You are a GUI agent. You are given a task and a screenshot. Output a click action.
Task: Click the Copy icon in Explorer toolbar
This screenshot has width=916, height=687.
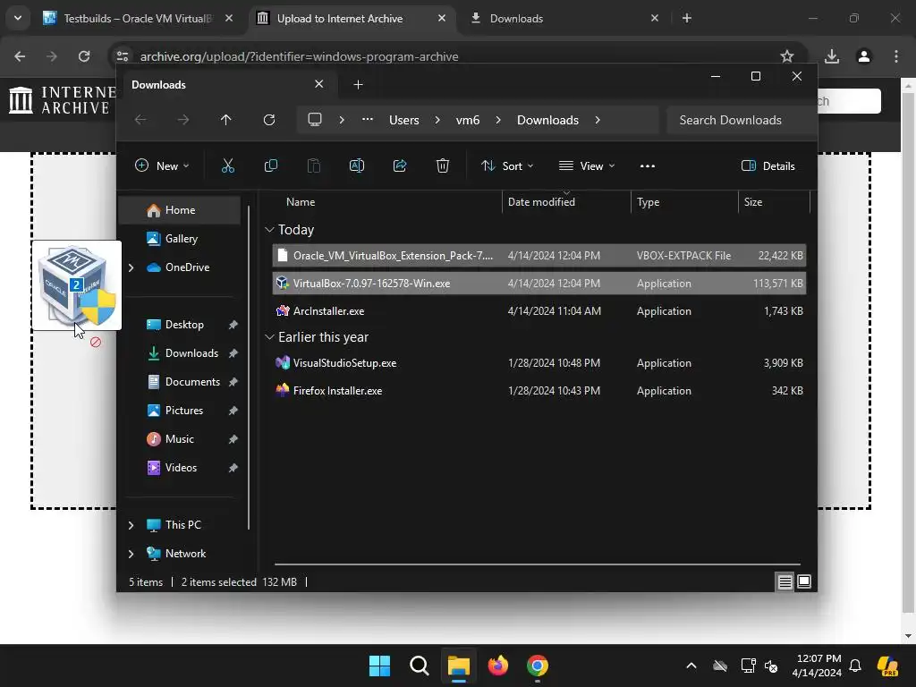pyautogui.click(x=270, y=165)
